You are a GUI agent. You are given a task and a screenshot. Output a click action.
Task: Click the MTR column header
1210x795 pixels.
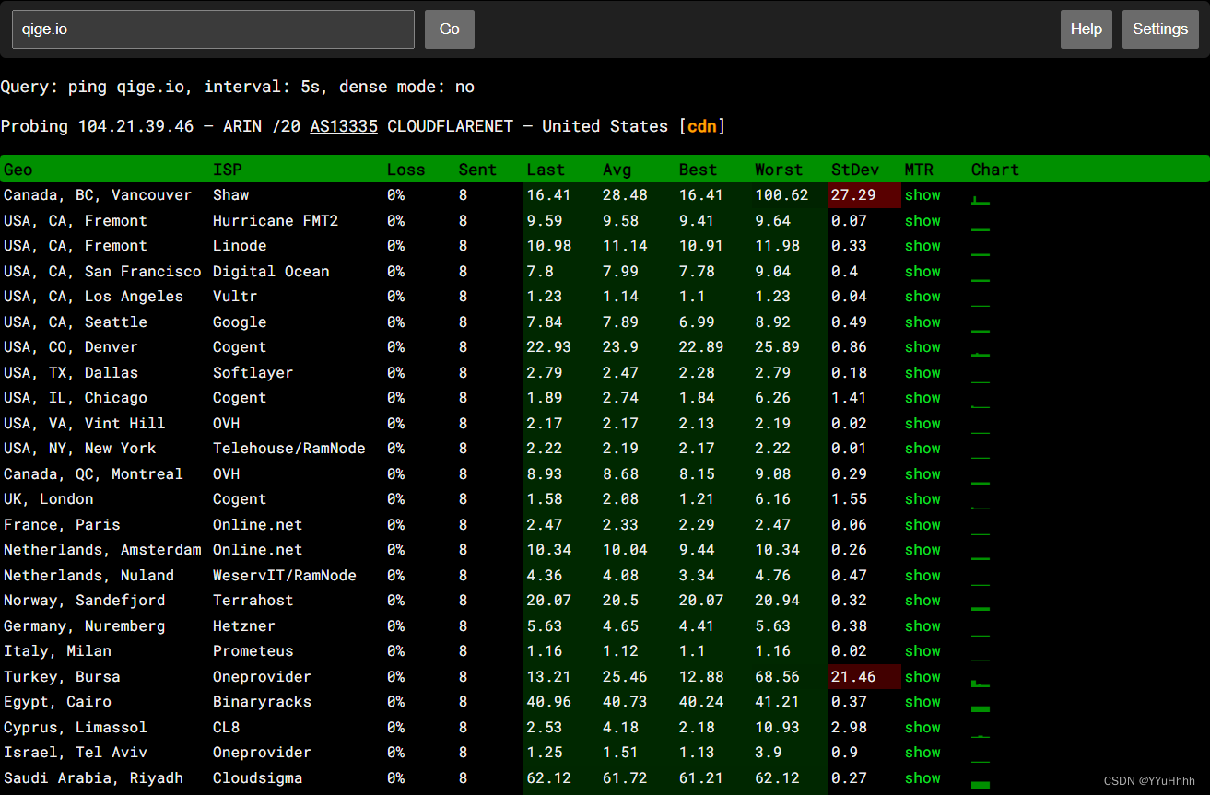919,170
